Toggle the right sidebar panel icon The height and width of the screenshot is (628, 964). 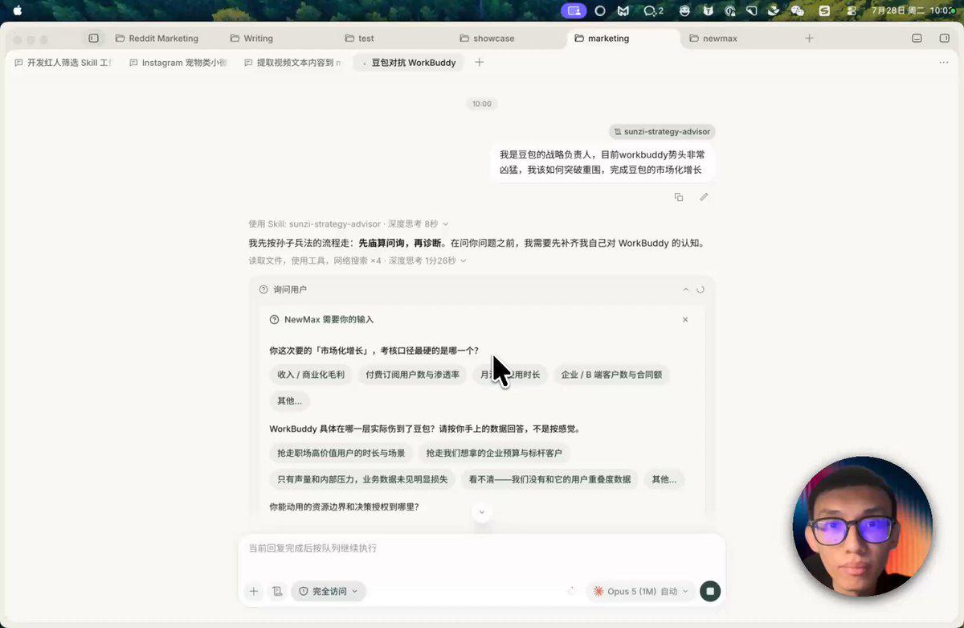pyautogui.click(x=944, y=38)
